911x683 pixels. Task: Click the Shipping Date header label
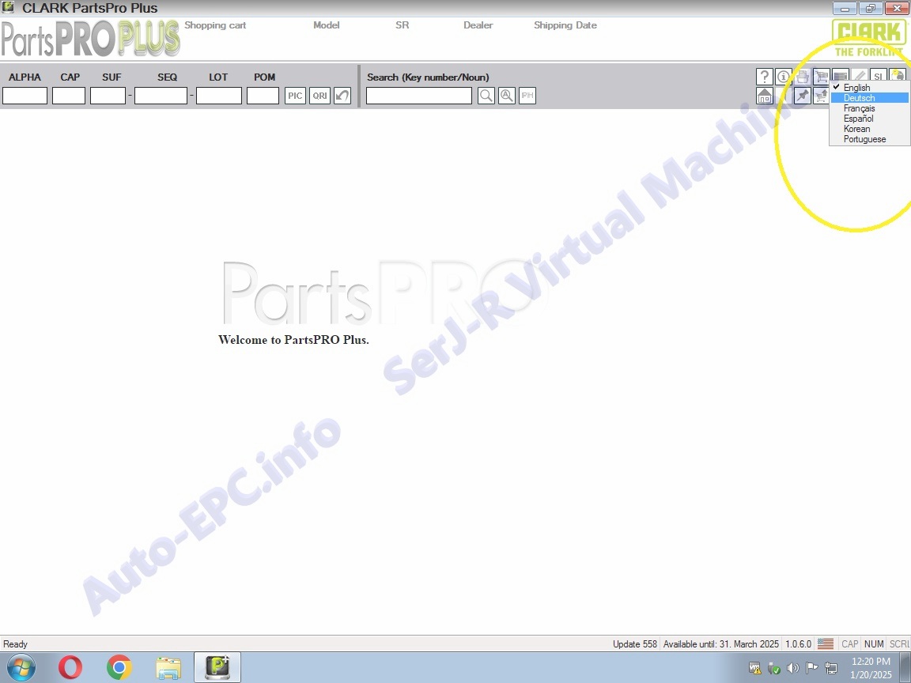tap(565, 25)
